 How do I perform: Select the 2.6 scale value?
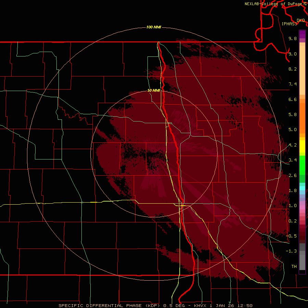coord(293,176)
